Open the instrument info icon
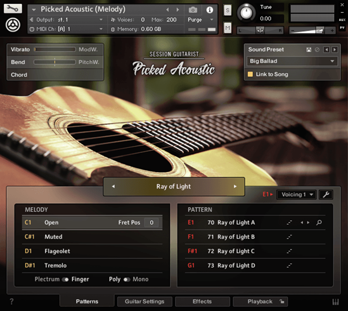Screen dimensions: 348x311 tap(210, 10)
